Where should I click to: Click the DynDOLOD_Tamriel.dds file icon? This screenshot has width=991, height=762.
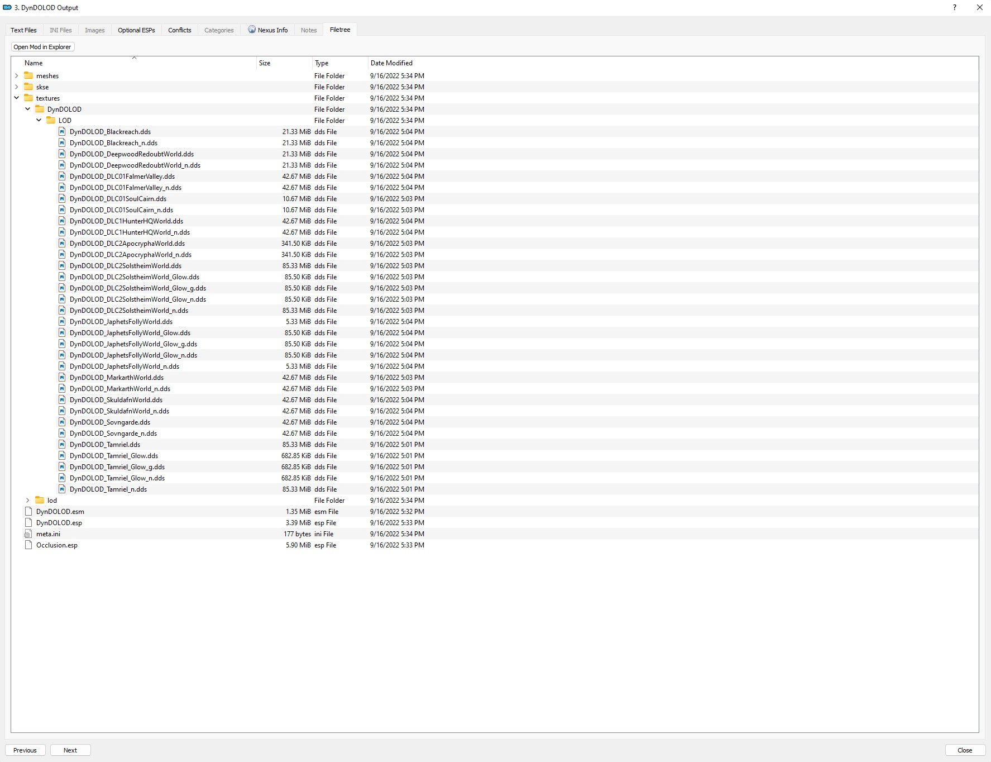(x=62, y=444)
